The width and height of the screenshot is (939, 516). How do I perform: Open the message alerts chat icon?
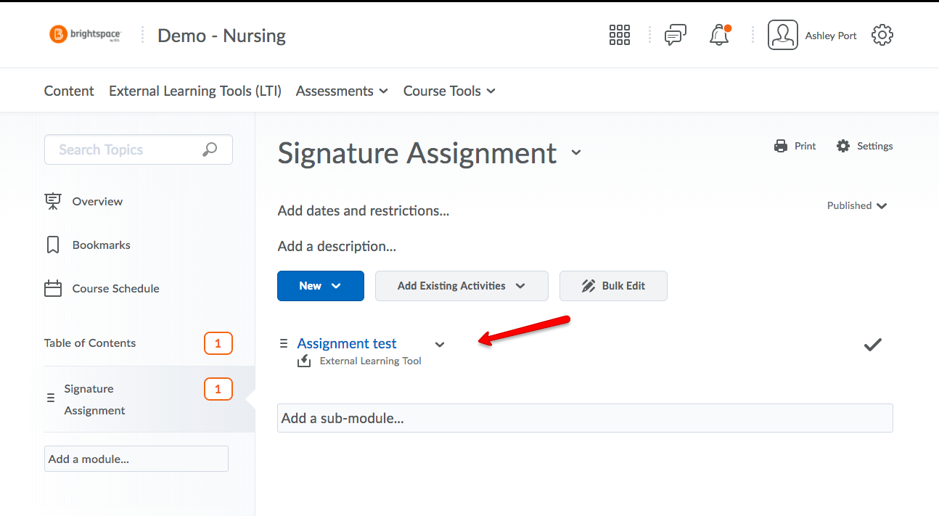point(675,35)
